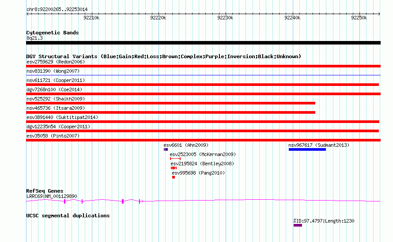
Task: Click the esv995698 (Pang2010) small red square
Action: pyautogui.click(x=174, y=177)
